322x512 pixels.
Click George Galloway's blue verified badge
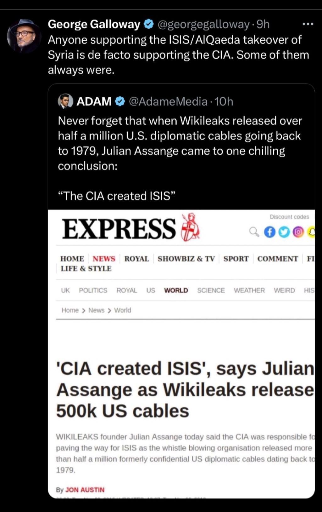pos(148,24)
